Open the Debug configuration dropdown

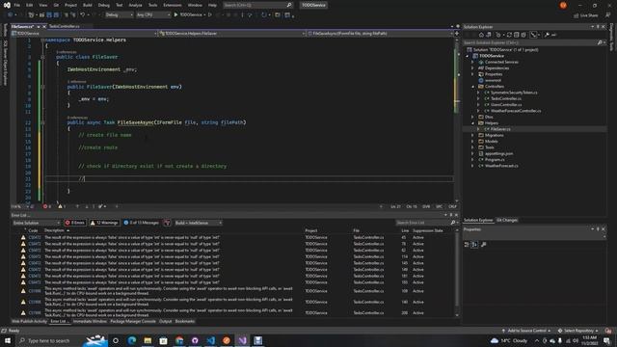[120, 15]
